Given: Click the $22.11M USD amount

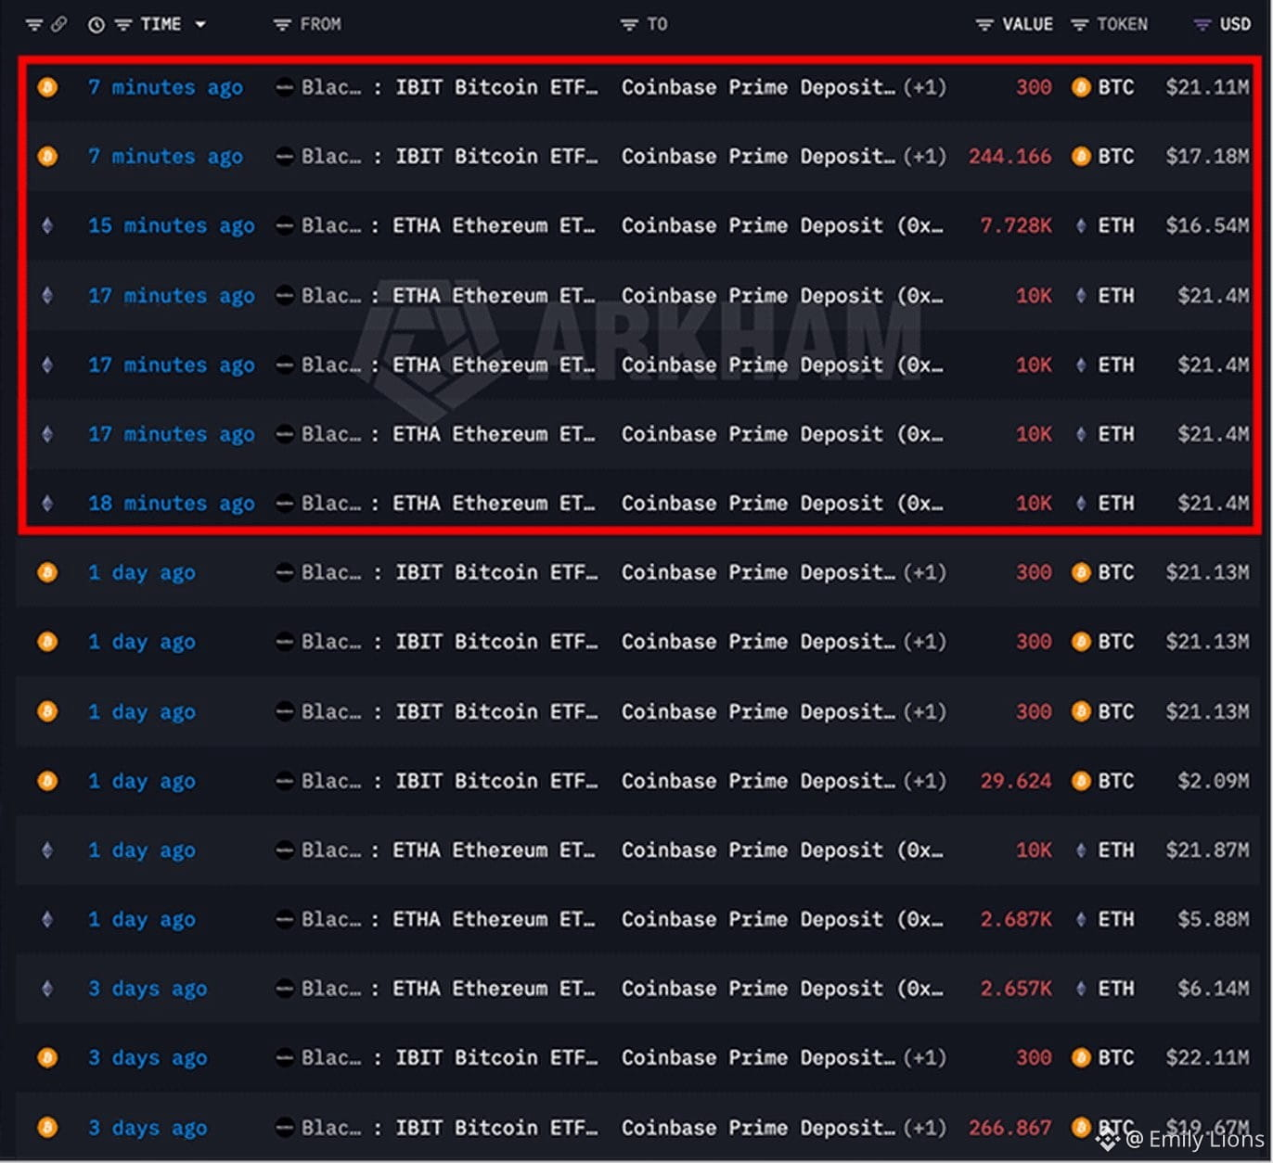Looking at the screenshot, I should click(1207, 1057).
